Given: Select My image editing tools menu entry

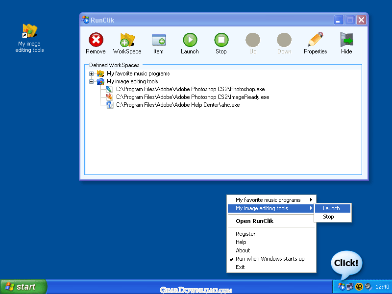Looking at the screenshot, I should 271,208.
